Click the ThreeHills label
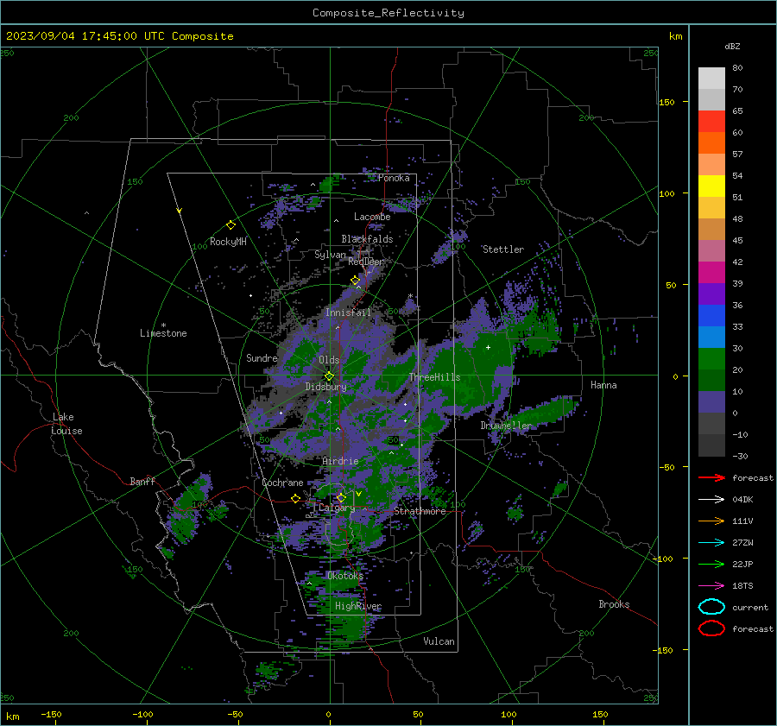This screenshot has width=777, height=726. (434, 377)
